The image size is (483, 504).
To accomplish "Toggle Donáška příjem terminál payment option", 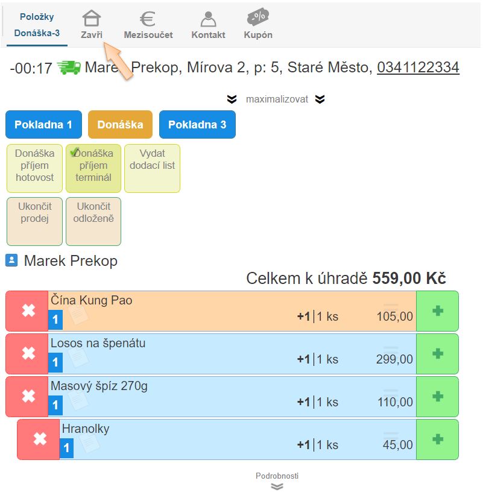I will click(x=93, y=168).
